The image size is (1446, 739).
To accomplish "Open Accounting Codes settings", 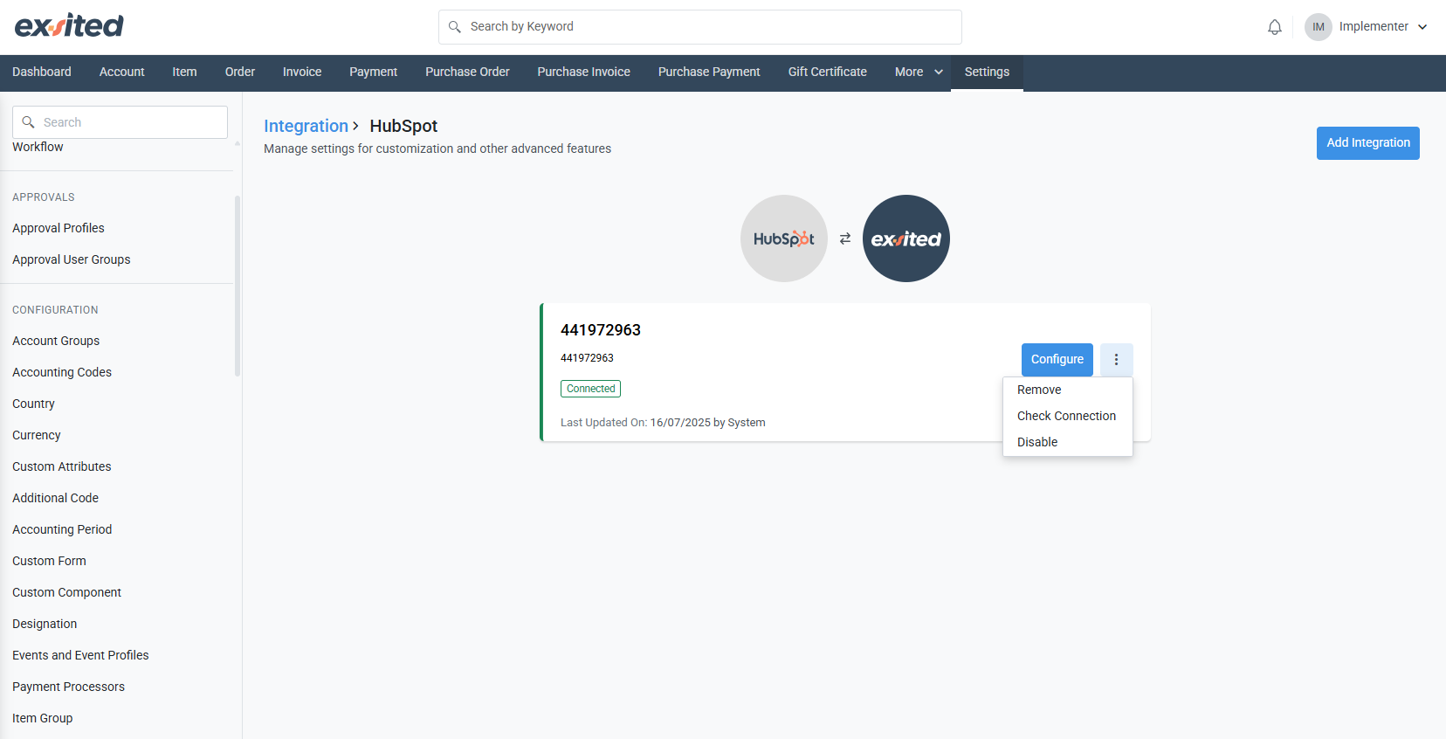I will (62, 372).
